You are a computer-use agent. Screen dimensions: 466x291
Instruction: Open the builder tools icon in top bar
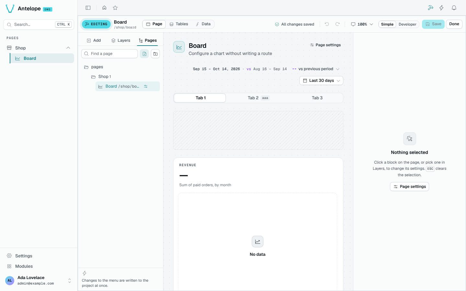point(430,8)
